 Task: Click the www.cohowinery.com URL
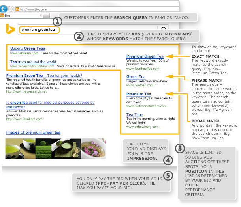(x=142, y=127)
